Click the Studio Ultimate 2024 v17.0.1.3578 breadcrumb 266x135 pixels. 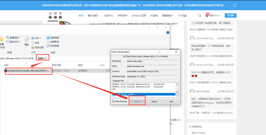(x=17, y=58)
